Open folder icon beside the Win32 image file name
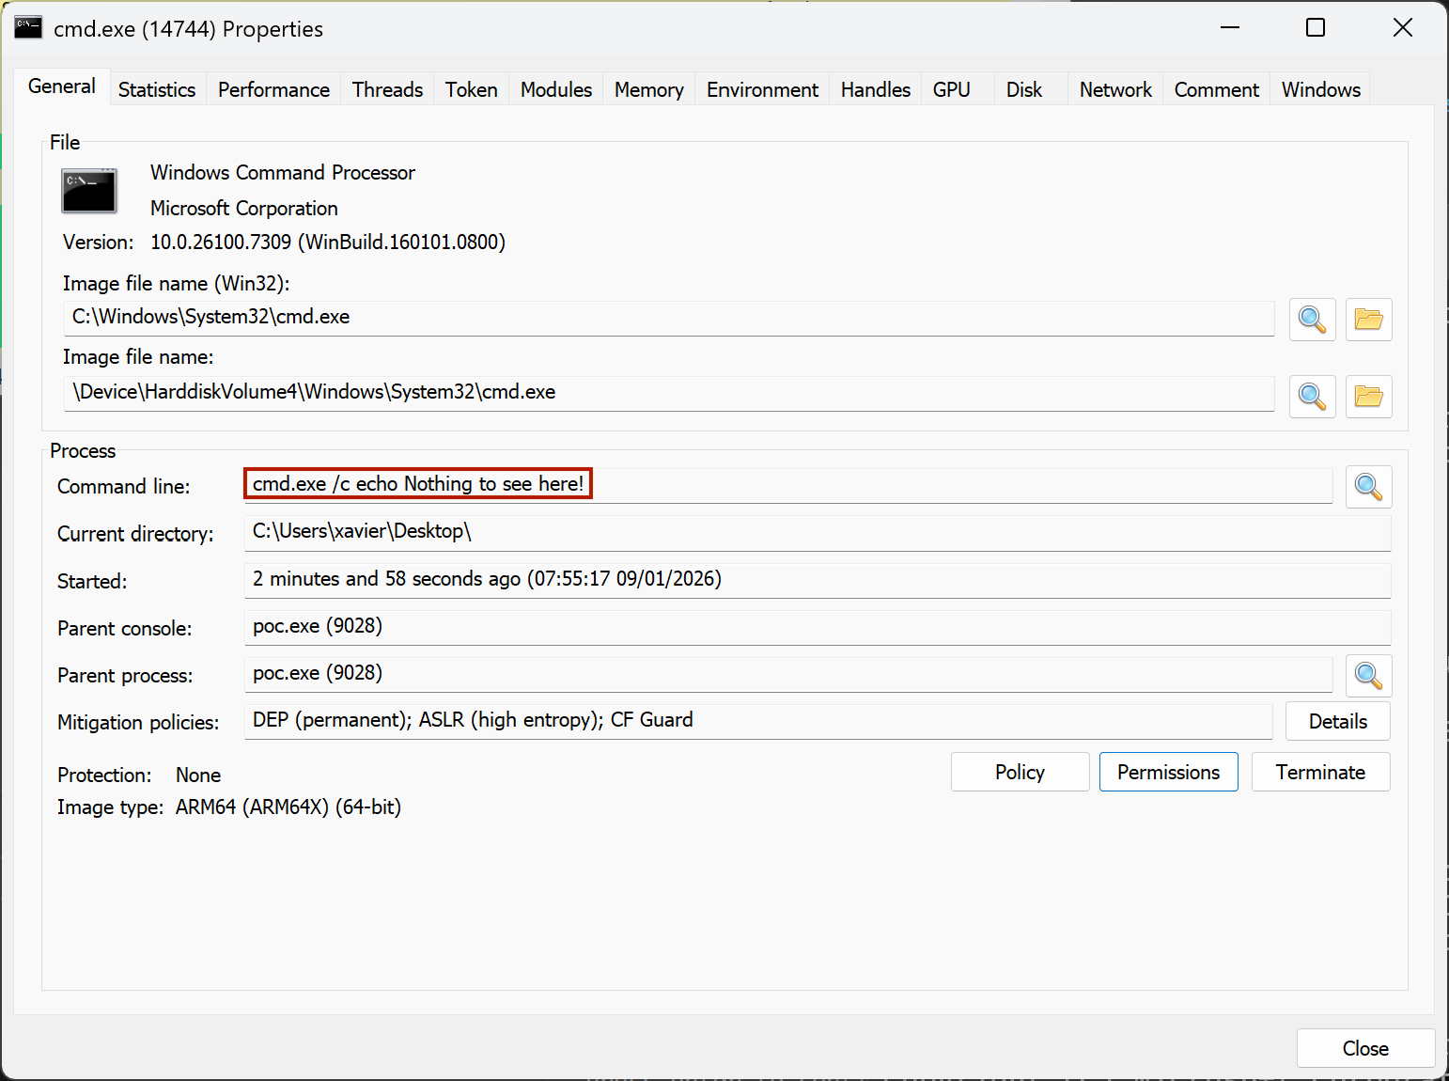 (1368, 320)
